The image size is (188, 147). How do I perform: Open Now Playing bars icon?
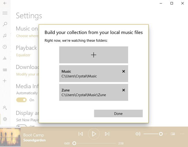coord(5,58)
